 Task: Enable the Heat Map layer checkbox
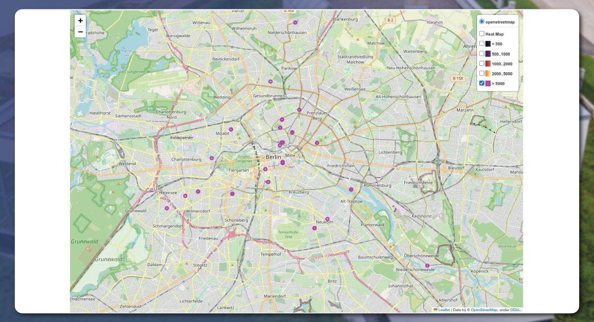click(x=482, y=34)
